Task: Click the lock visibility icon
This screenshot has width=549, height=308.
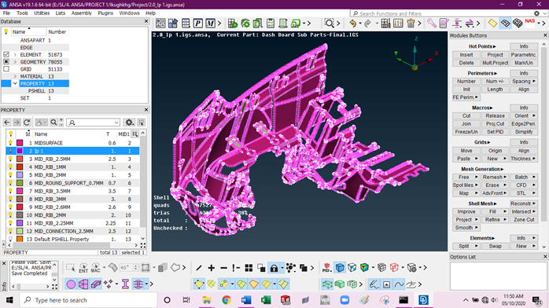Action: 274,268
